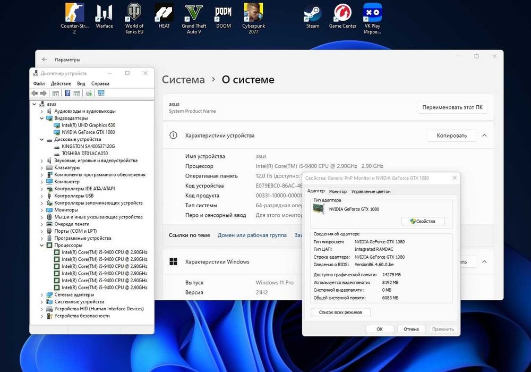
Task: Expand Аудиовходы и аудиовыходы node
Action: click(x=41, y=111)
